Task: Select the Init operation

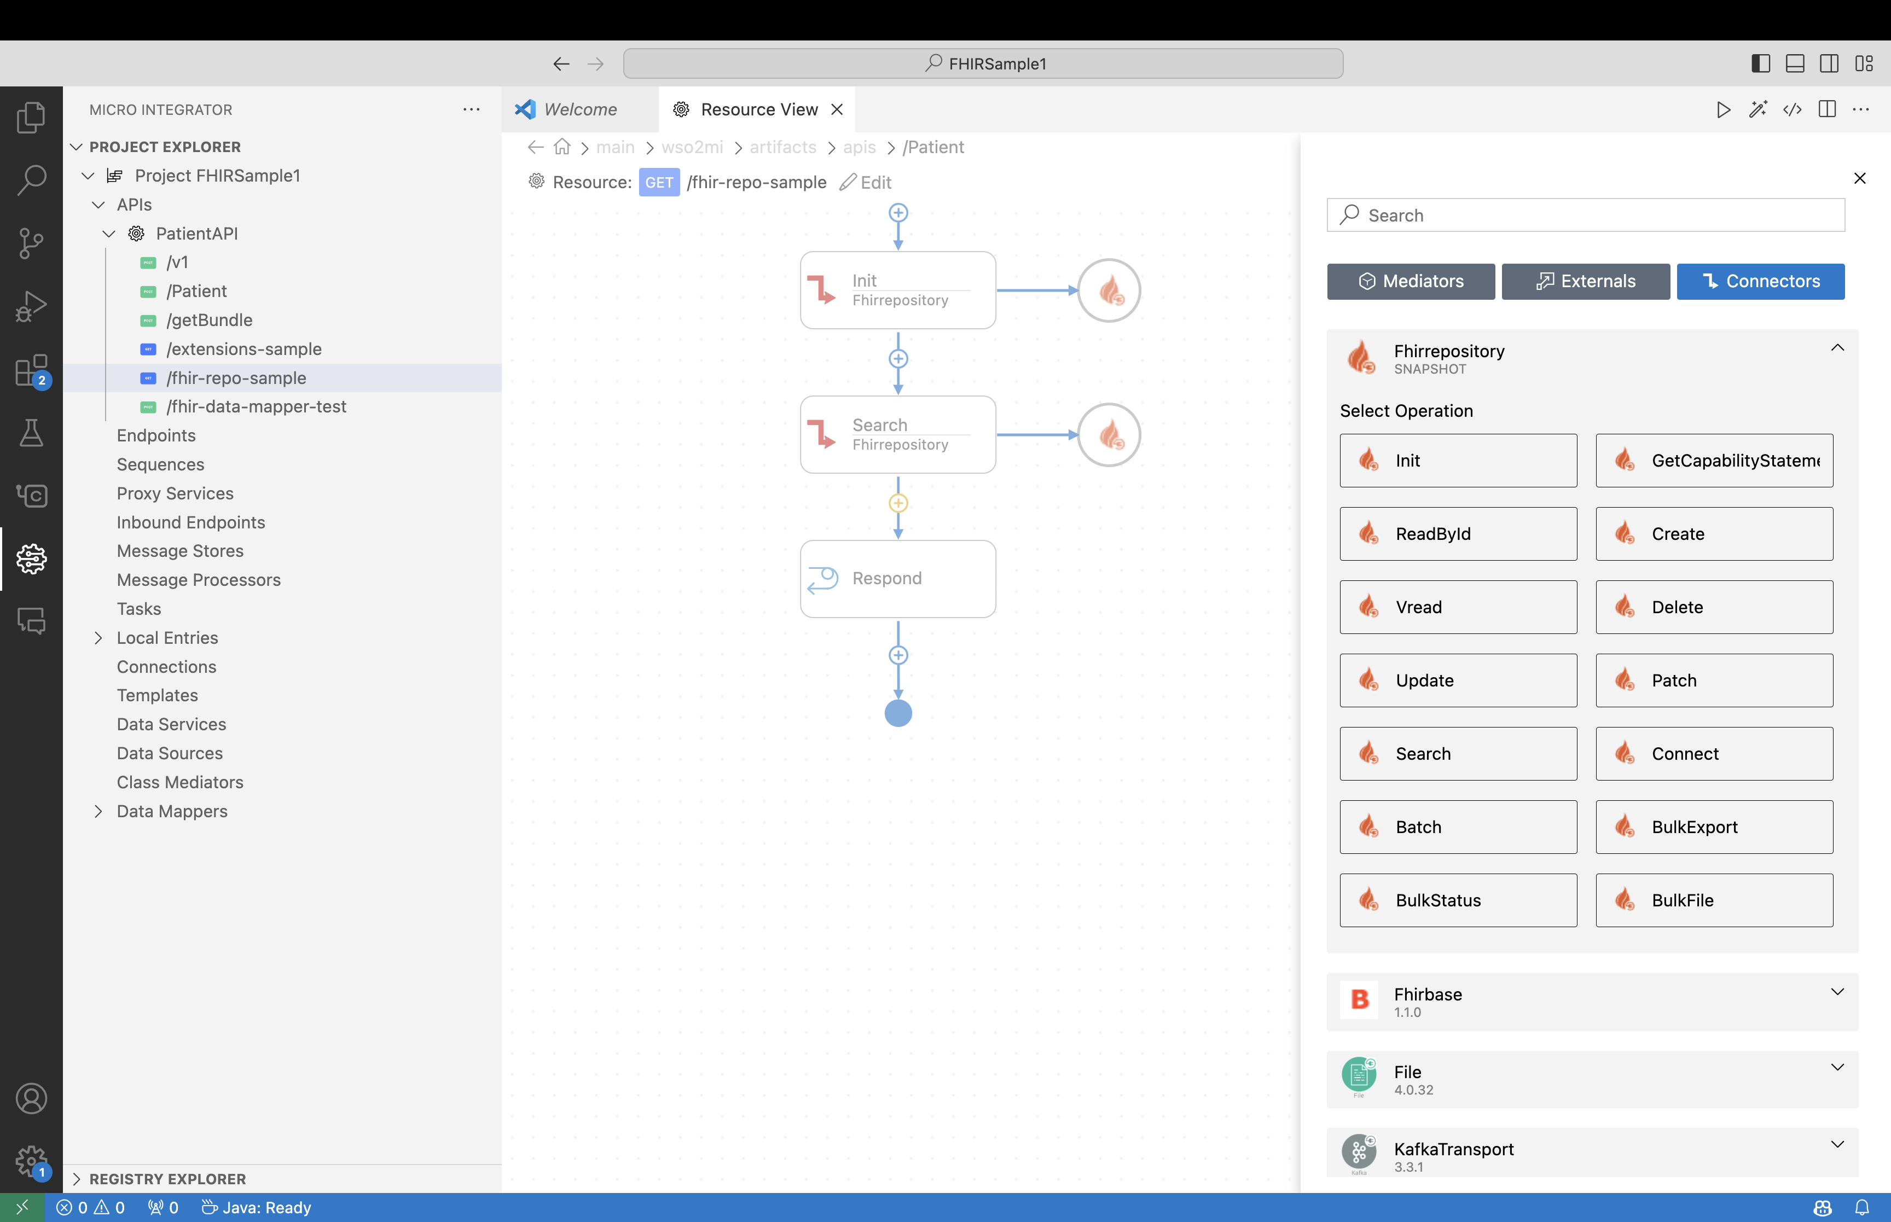Action: [x=1459, y=460]
